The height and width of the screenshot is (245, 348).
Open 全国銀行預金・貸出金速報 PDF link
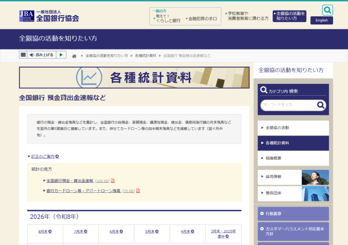click(x=70, y=180)
